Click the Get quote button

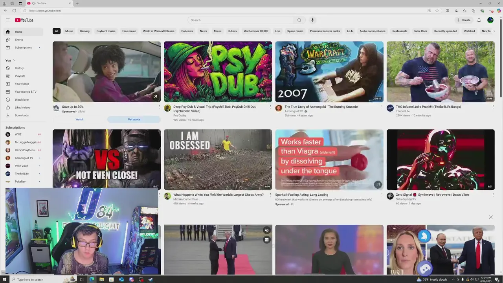[134, 119]
